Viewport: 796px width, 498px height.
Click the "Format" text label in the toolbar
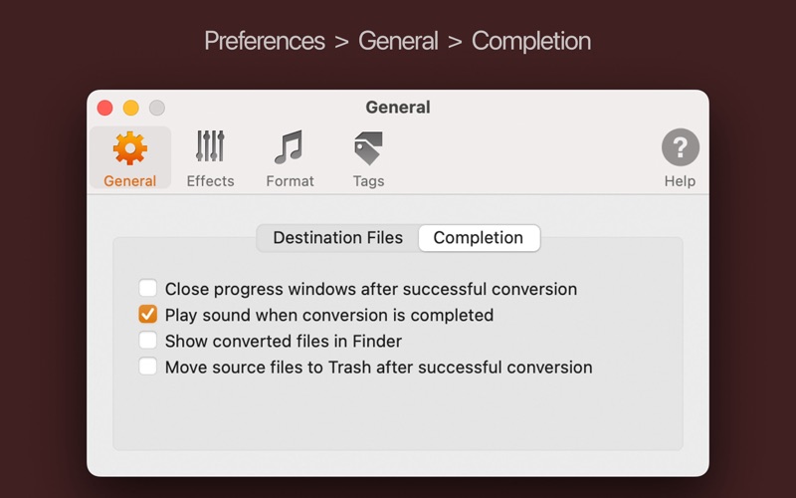click(290, 181)
